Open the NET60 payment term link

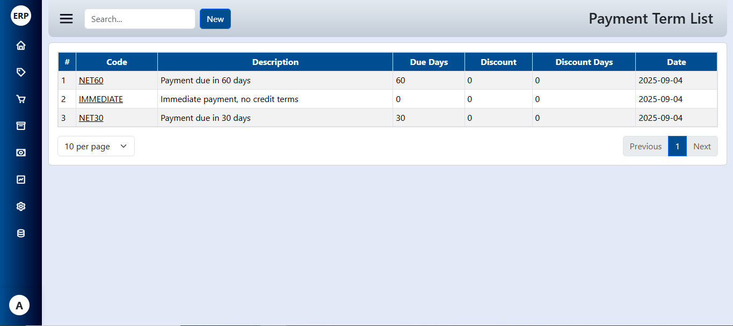point(91,81)
